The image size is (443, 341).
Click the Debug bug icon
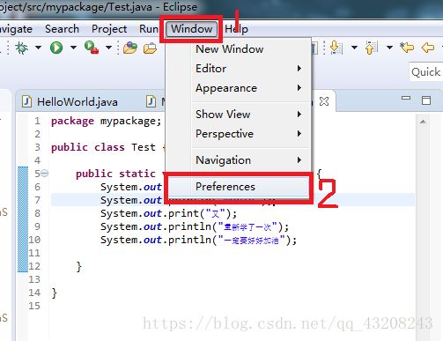22,48
